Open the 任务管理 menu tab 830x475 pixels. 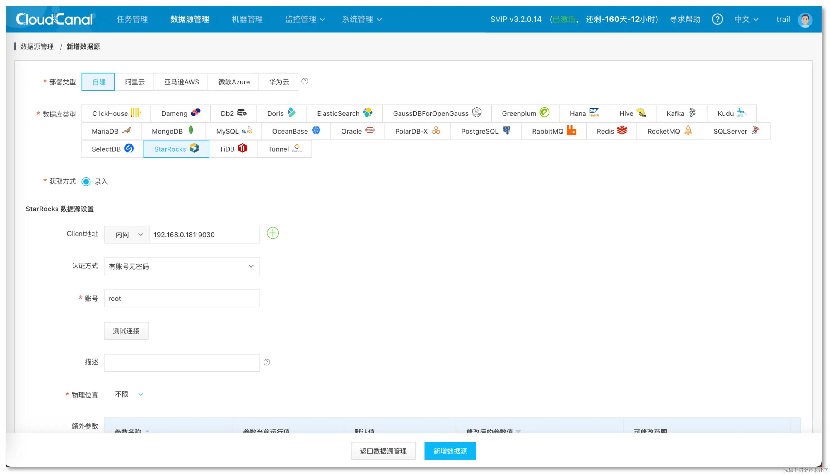click(x=132, y=19)
